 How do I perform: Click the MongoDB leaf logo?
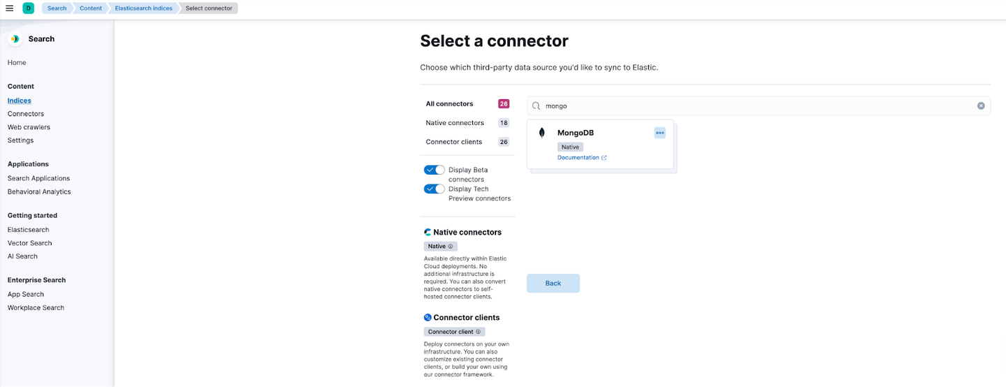click(x=541, y=133)
